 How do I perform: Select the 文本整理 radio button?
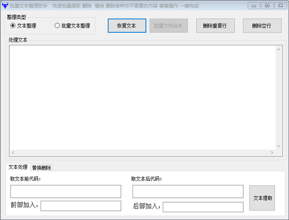13,26
